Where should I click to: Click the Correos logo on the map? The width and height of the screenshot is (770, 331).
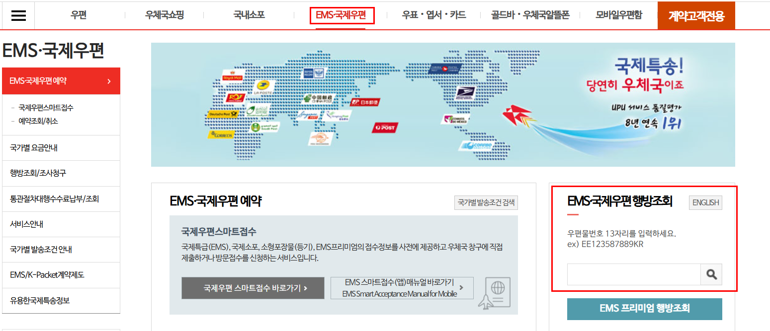tap(221, 134)
